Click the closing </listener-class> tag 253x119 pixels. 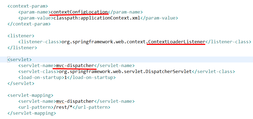coord(228,42)
